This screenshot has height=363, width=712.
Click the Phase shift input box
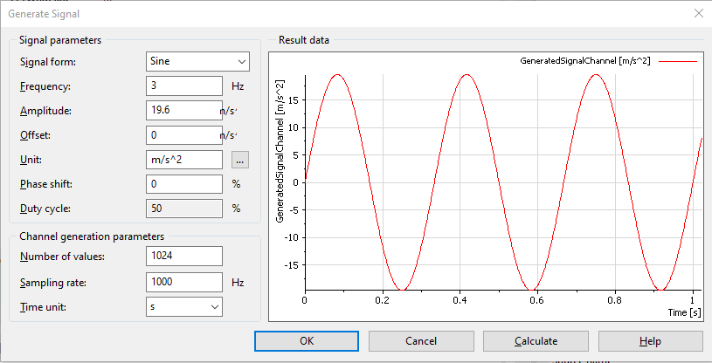coord(183,184)
